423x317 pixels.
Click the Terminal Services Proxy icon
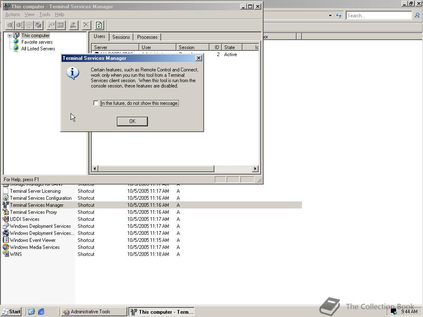[6, 212]
